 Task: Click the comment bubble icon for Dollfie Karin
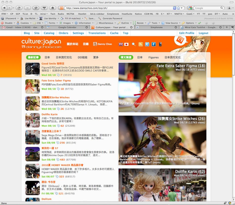point(59,126)
